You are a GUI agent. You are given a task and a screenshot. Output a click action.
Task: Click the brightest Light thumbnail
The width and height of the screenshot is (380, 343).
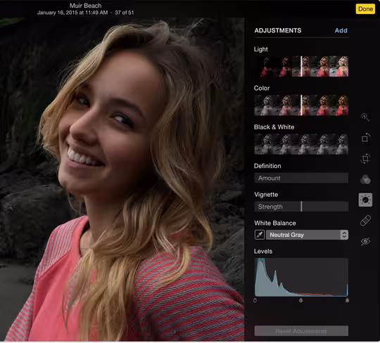click(339, 67)
